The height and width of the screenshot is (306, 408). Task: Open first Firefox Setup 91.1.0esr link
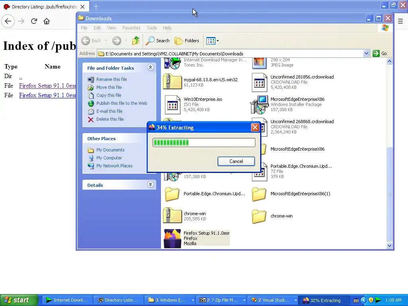47,86
